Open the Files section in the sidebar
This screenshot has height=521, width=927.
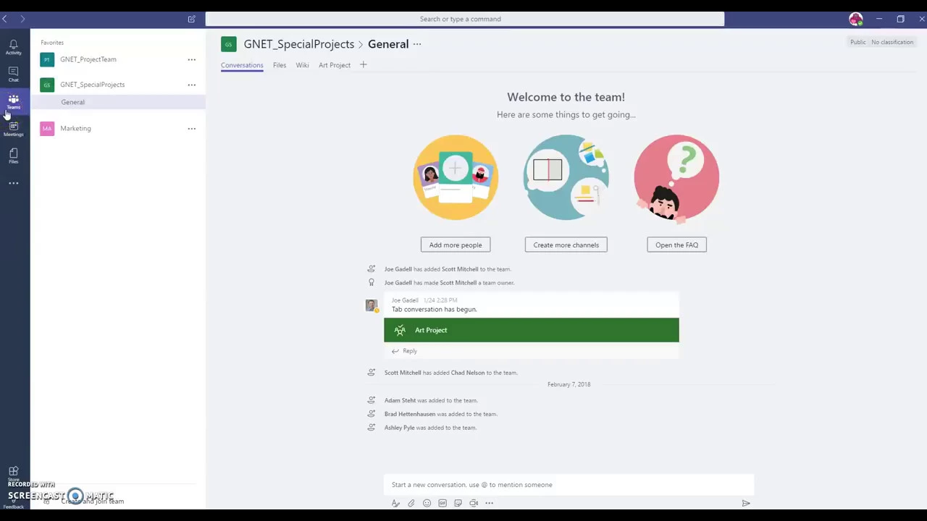coord(13,156)
